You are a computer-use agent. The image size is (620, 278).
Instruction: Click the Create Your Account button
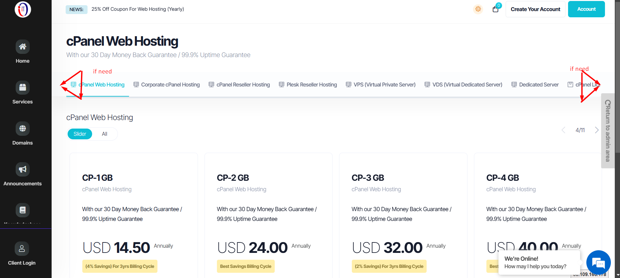[x=535, y=9]
